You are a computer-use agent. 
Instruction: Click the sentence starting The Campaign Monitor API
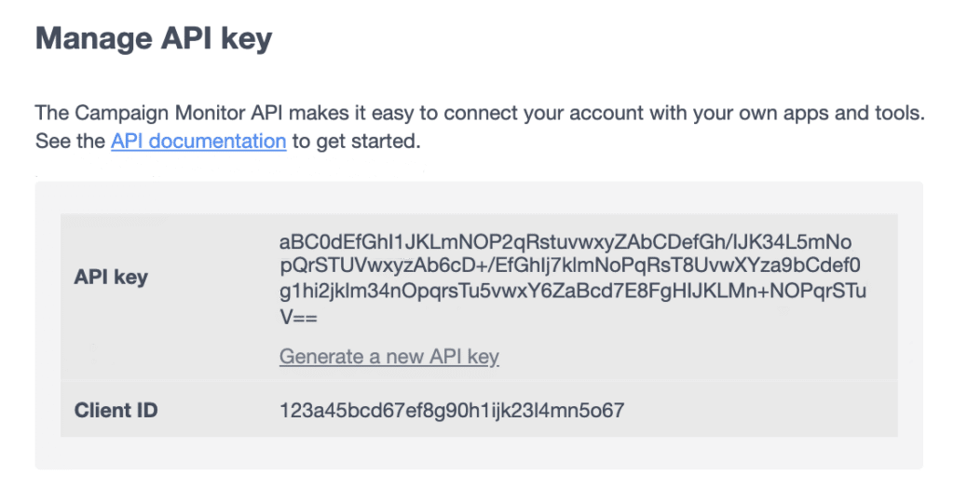pyautogui.click(x=479, y=115)
